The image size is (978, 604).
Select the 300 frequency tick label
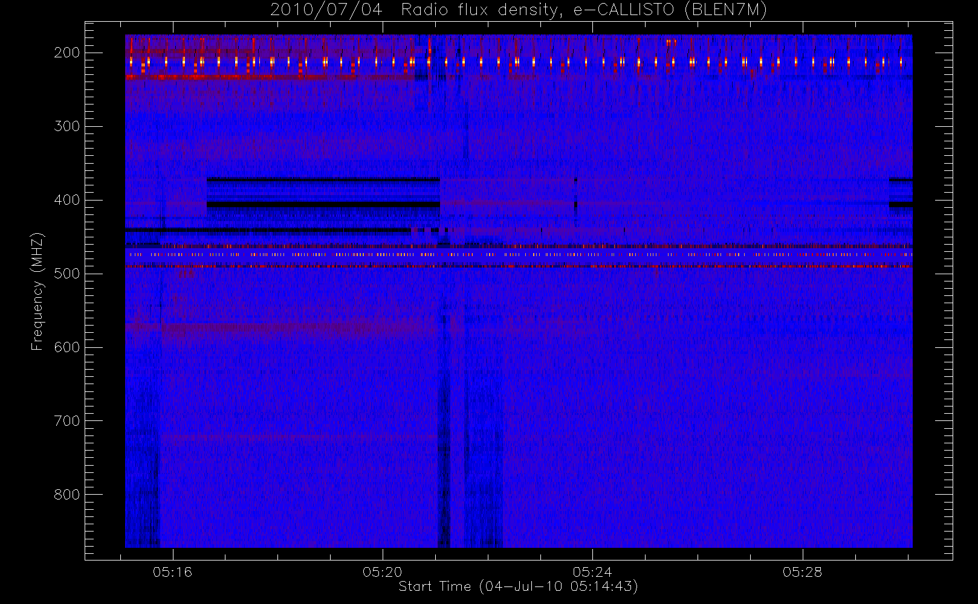coord(66,126)
